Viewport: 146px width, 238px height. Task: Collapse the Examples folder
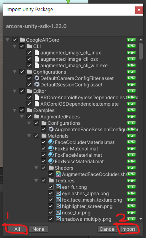(x=15, y=110)
